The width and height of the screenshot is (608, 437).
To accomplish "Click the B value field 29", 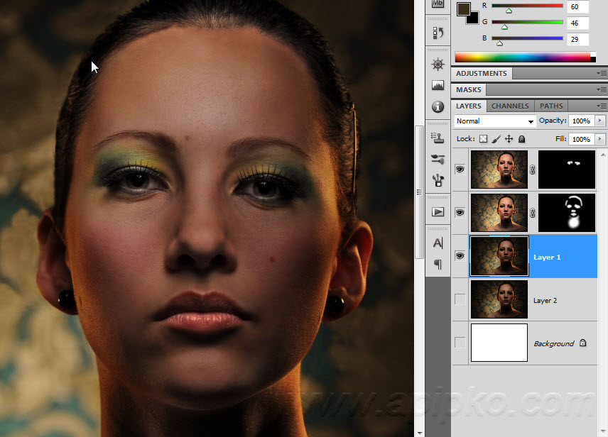I will point(577,39).
